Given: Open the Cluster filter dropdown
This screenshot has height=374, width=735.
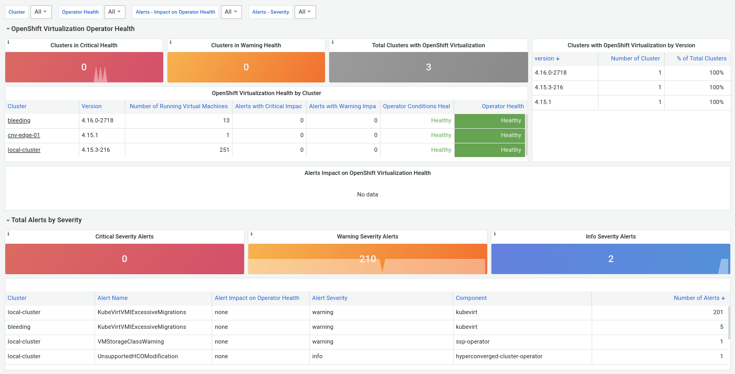Looking at the screenshot, I should coord(40,12).
